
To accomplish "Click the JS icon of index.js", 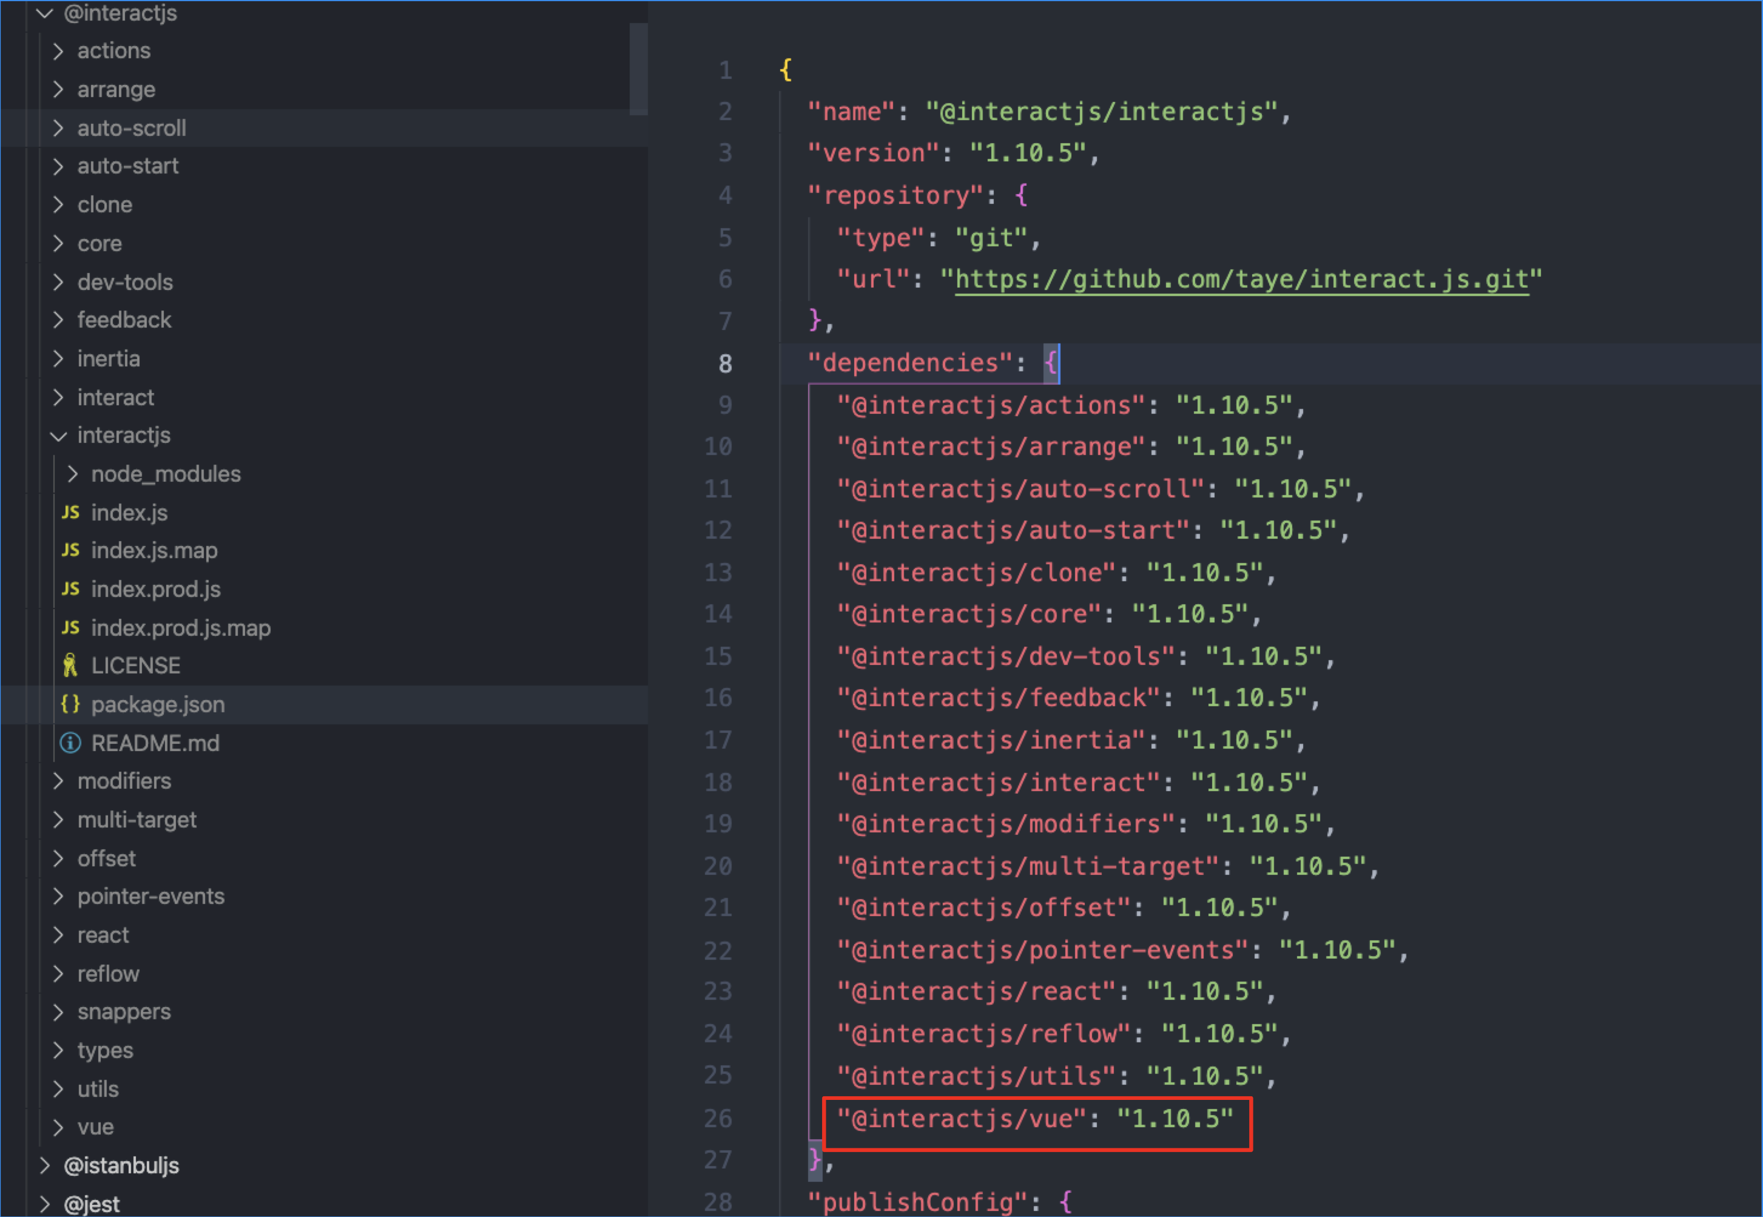I will coord(71,513).
